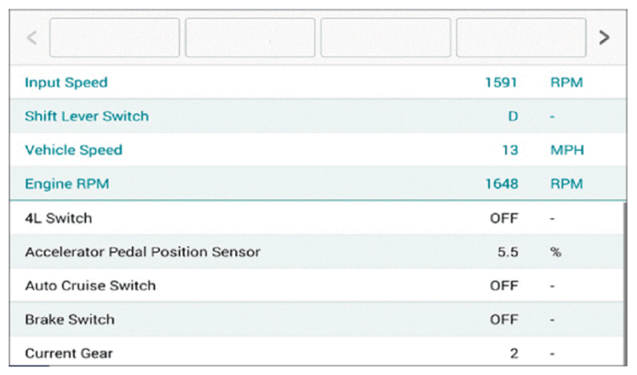The image size is (637, 375).
Task: Click the Engine RPM value 1648
Action: coord(501,183)
